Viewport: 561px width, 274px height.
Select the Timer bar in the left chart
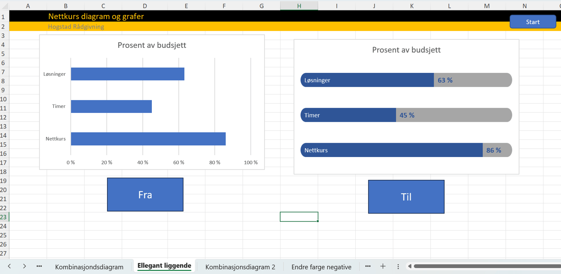[x=111, y=106]
